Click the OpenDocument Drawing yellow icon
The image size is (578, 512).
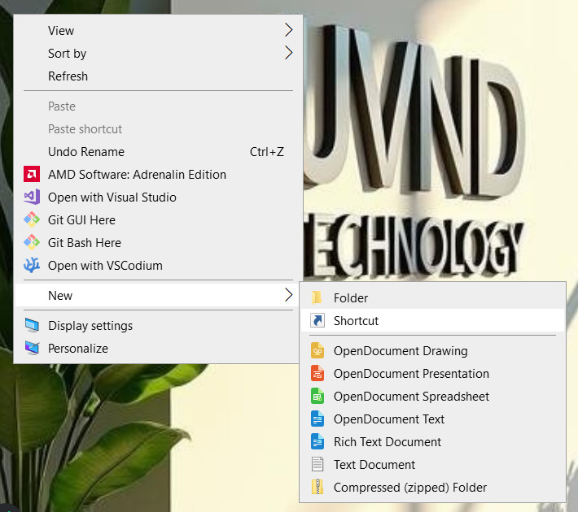point(317,350)
